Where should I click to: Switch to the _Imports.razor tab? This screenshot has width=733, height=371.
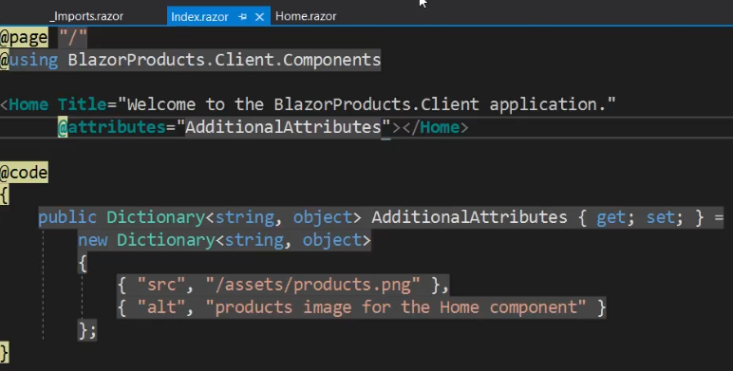point(86,16)
